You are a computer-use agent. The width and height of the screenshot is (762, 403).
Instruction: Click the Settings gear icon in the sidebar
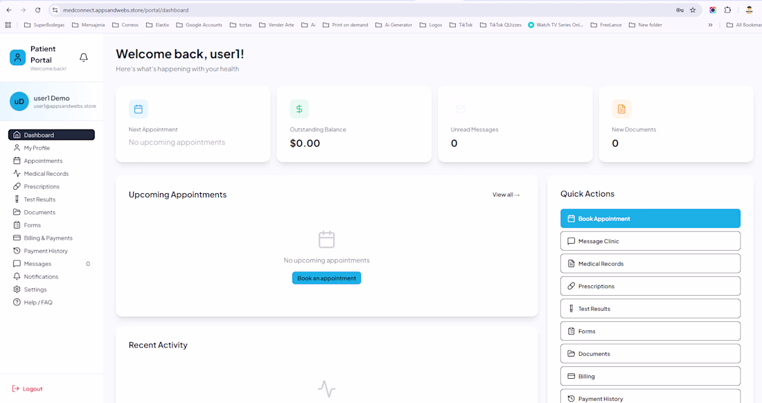(x=17, y=289)
